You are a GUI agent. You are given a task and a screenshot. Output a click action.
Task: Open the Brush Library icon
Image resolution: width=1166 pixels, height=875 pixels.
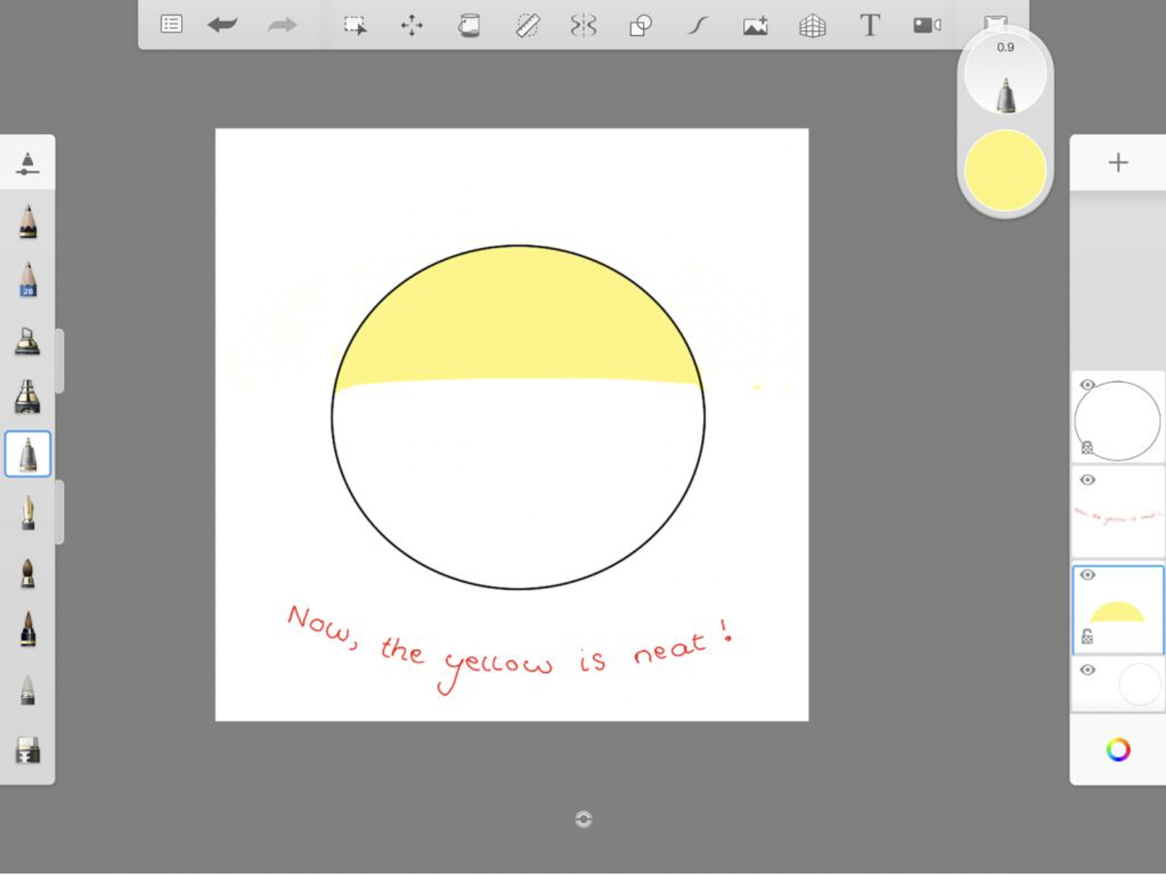[x=28, y=163]
